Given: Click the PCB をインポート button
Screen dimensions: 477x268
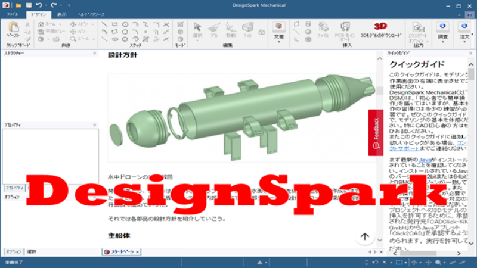Looking at the screenshot, I should [x=345, y=32].
